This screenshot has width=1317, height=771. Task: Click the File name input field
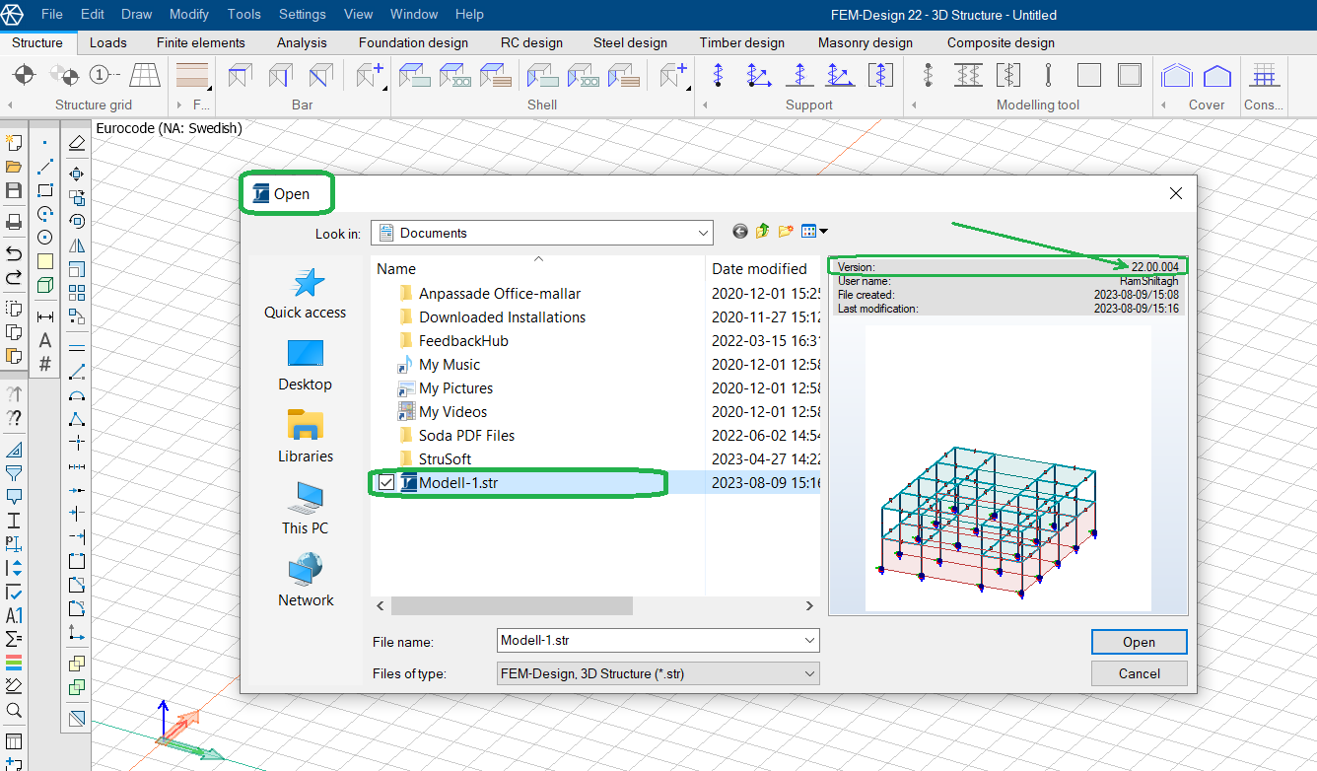pos(650,641)
